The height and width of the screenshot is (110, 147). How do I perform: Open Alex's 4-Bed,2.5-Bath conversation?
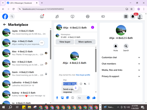click(25, 53)
